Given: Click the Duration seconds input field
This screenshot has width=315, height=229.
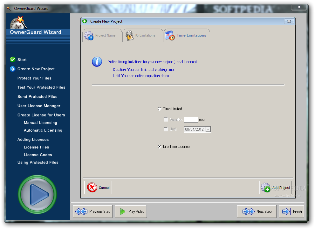Looking at the screenshot, I should click(191, 120).
